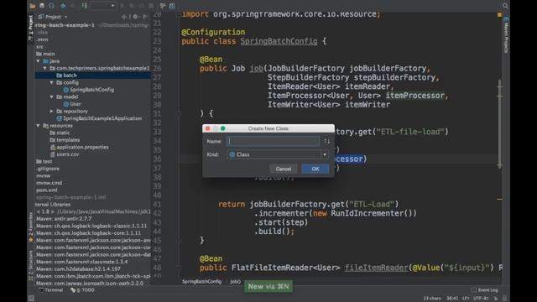537x302 pixels.
Task: Select the batch package in tree
Action: (x=70, y=75)
